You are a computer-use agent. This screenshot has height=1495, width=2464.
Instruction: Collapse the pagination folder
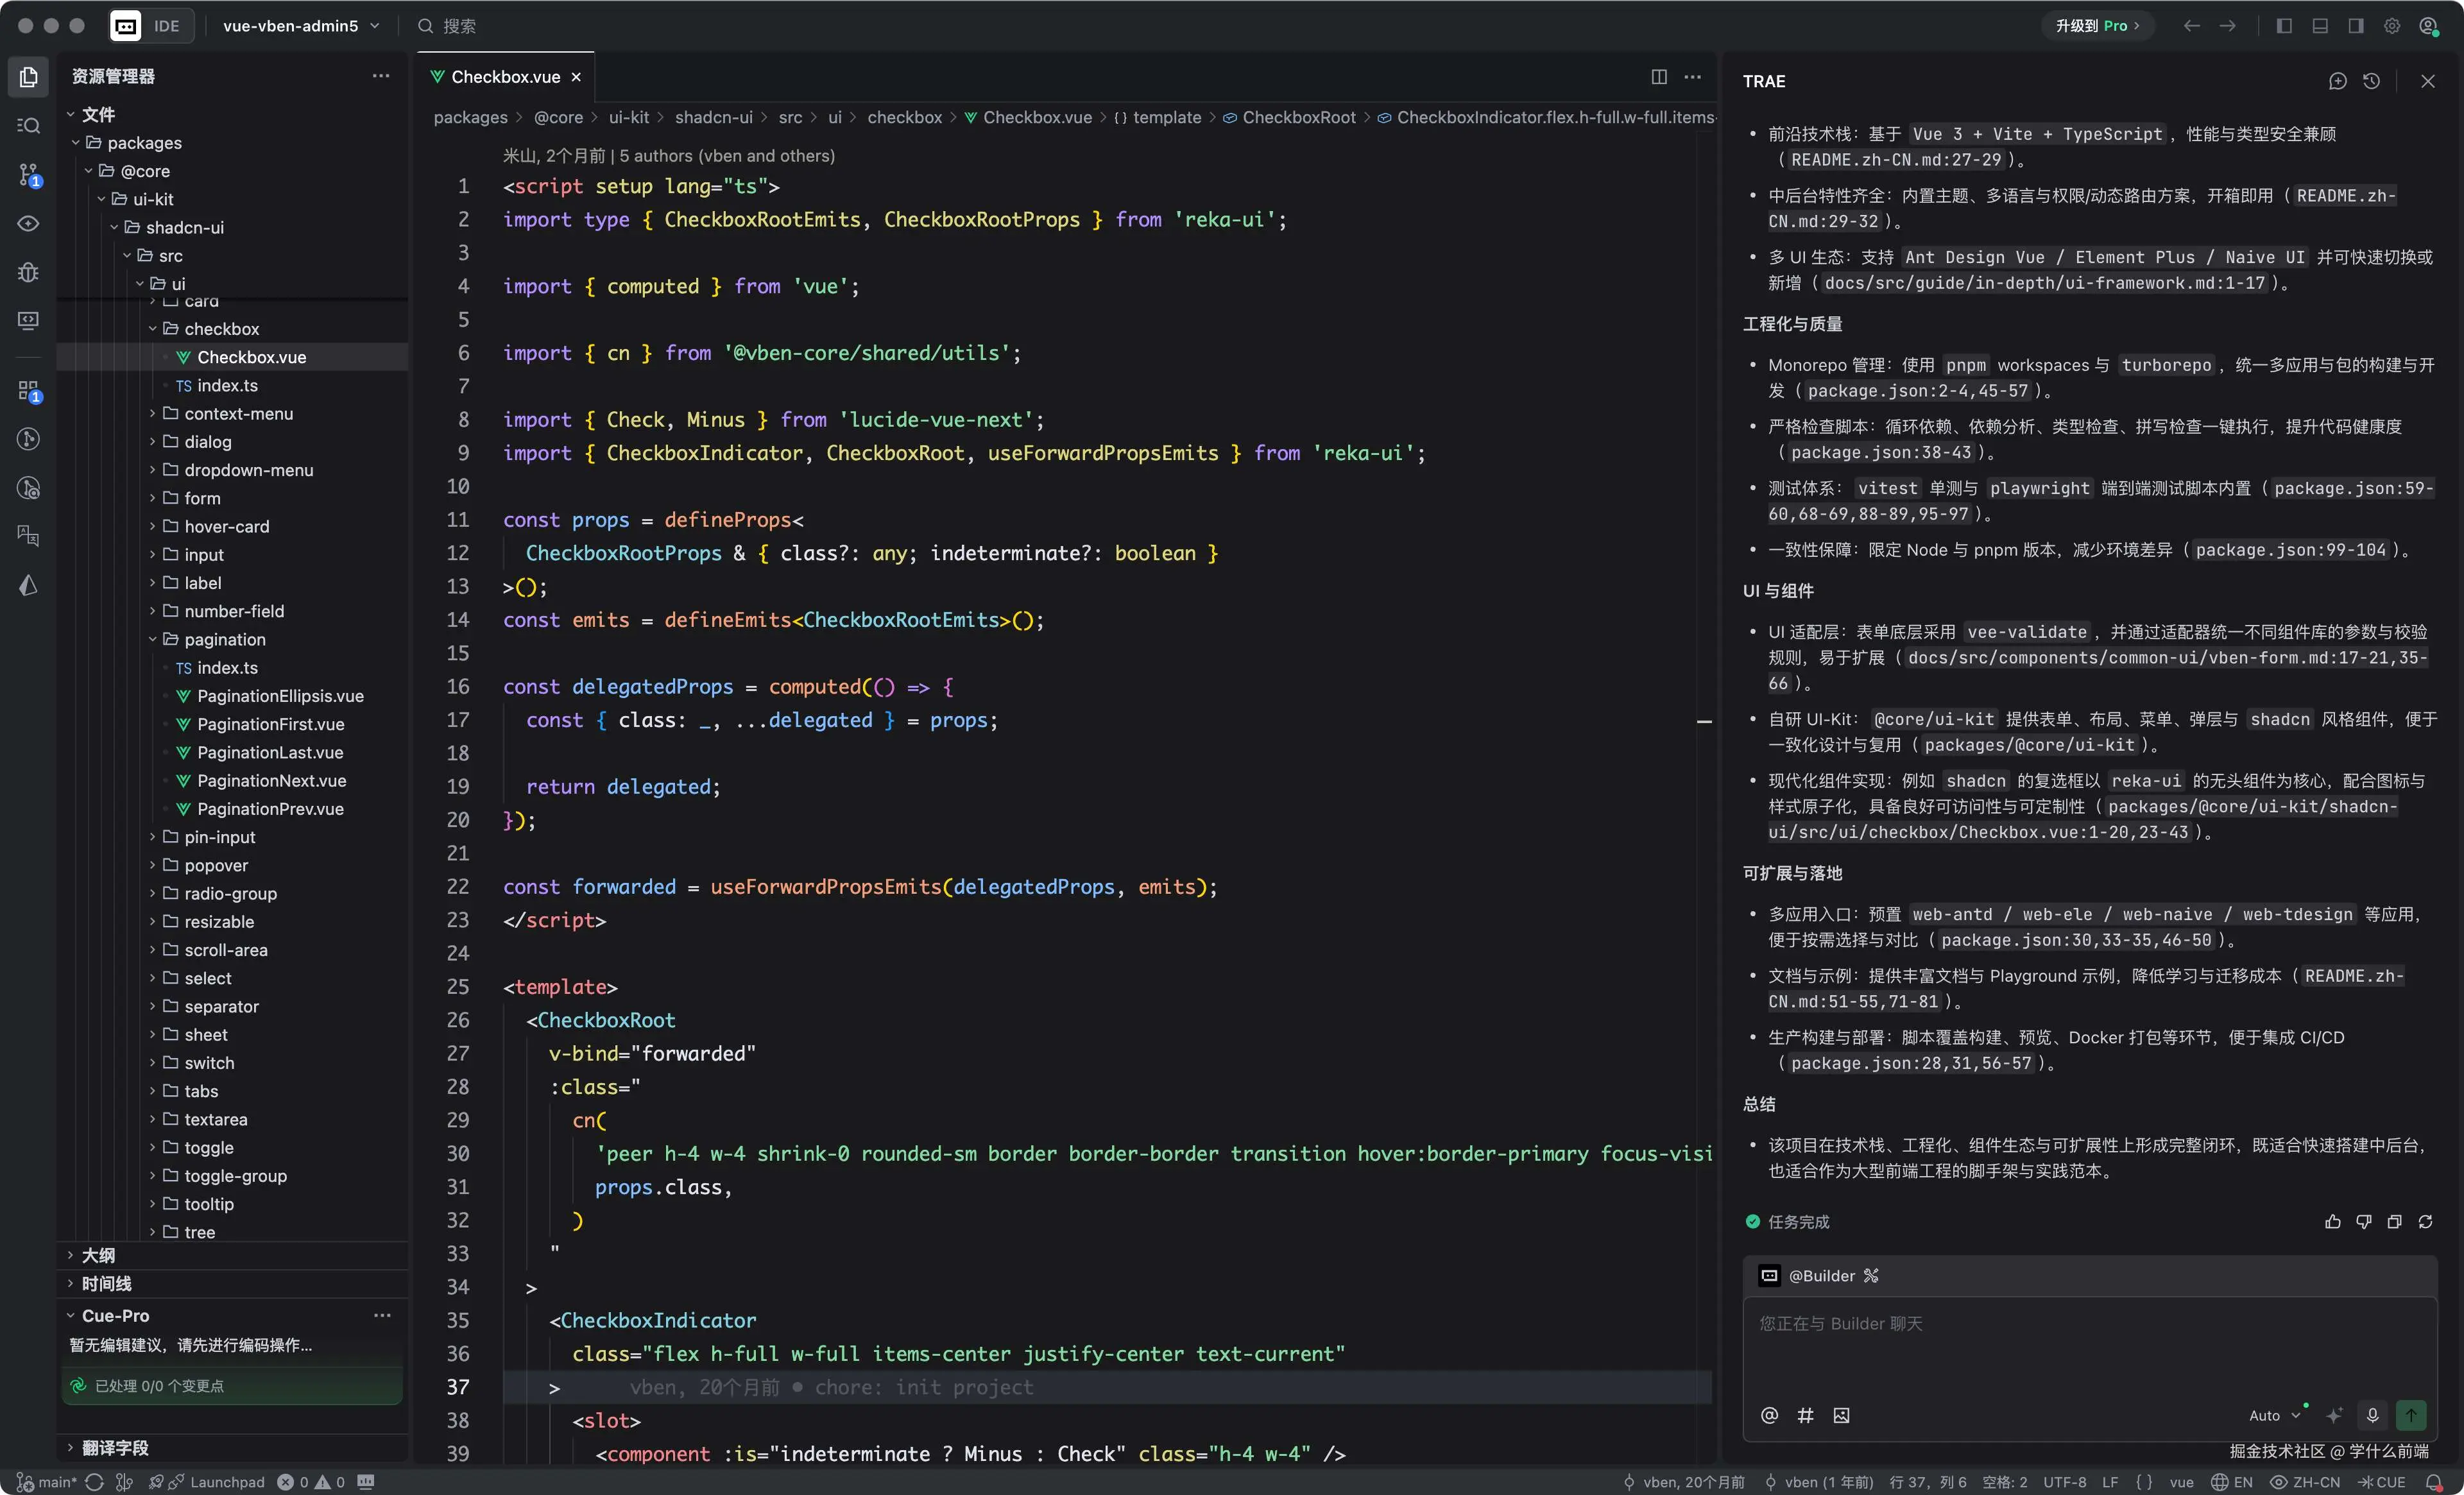click(x=224, y=639)
